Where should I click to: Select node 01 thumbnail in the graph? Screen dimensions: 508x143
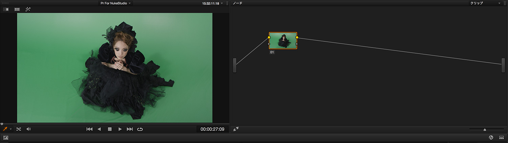[x=283, y=41]
